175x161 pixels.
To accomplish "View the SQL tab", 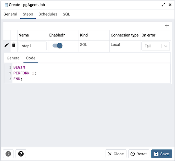I will click(x=66, y=14).
